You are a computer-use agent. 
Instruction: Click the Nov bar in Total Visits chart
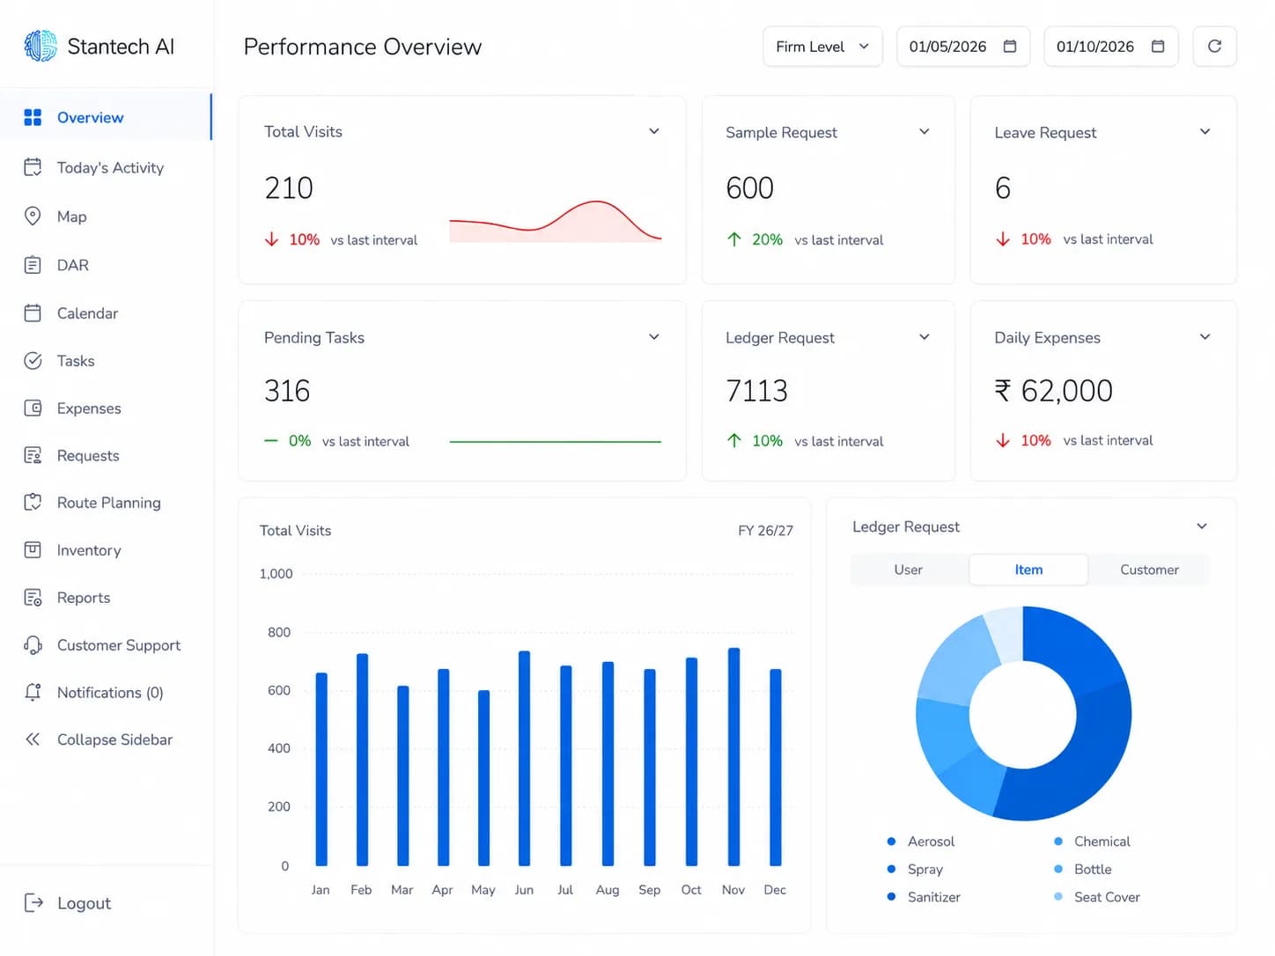[734, 757]
